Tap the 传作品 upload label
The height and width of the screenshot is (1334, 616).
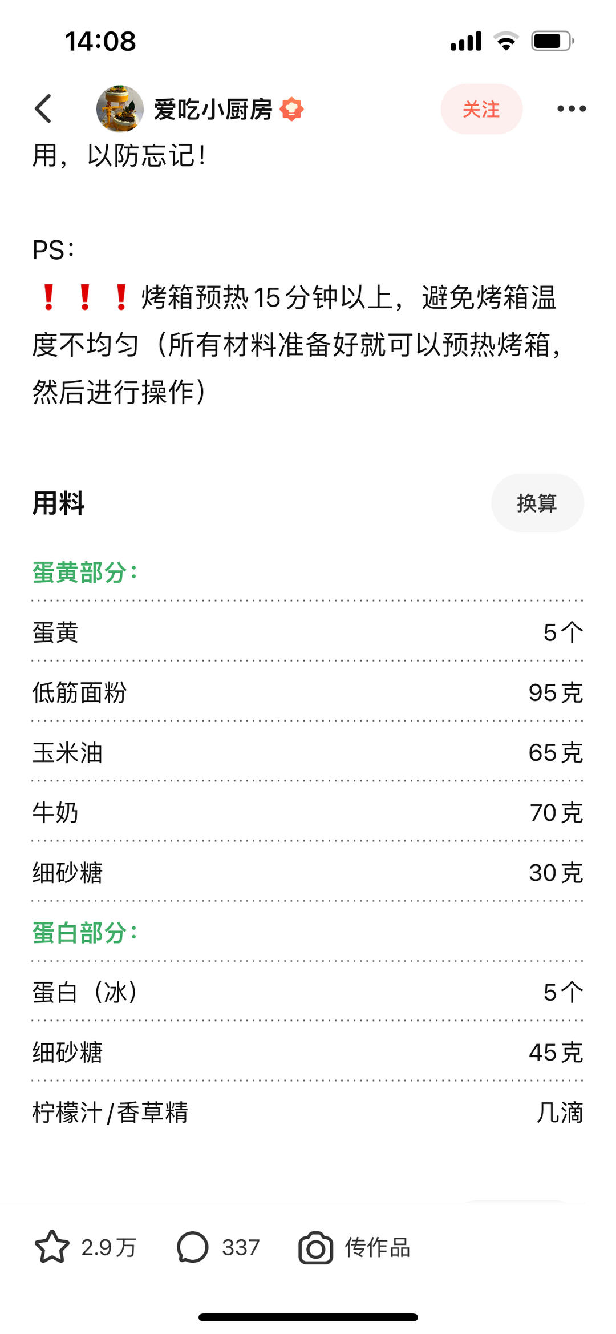[x=377, y=1248]
